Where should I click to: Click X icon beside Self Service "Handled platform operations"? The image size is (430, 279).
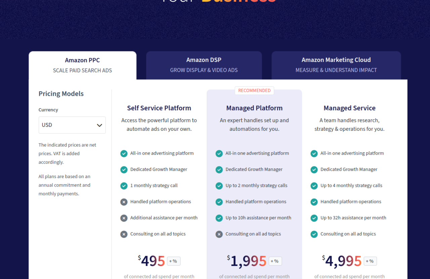click(124, 202)
